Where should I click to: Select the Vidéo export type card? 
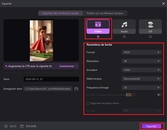tap(98, 27)
